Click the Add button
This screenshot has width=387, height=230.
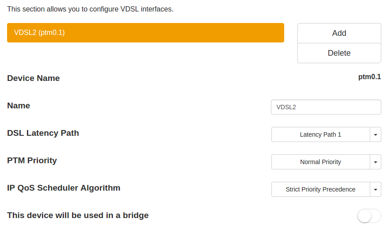pos(339,33)
